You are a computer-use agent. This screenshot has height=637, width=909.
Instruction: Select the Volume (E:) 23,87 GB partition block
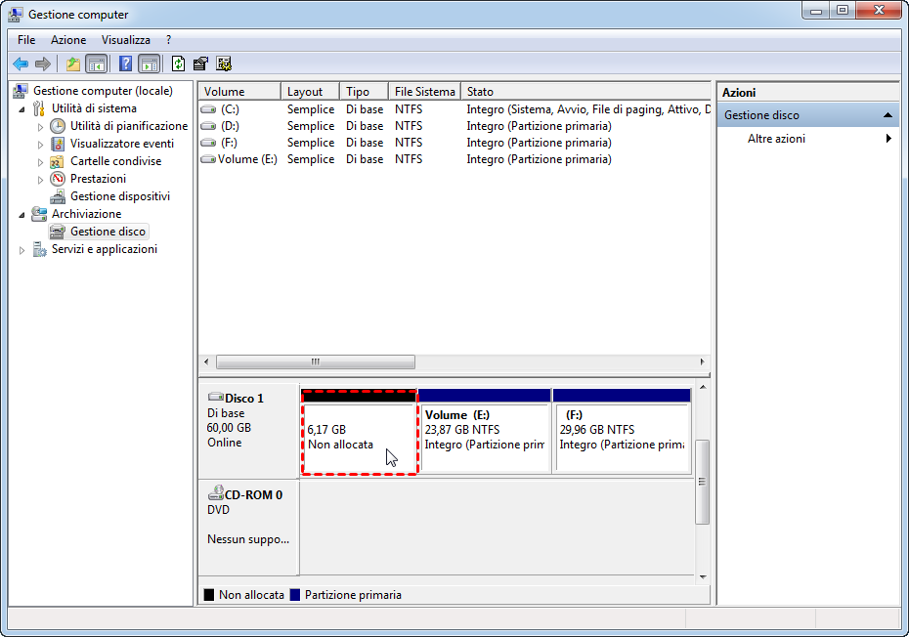485,432
